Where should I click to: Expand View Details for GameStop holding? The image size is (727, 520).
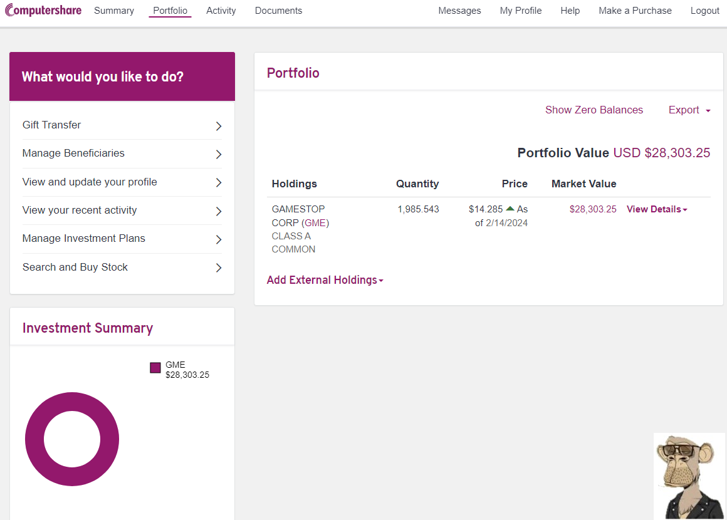656,209
